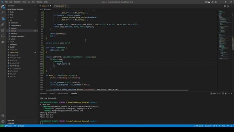Image resolution: width=234 pixels, height=132 pixels.
Task: Open the Source Control view
Action: pyautogui.click(x=3, y=18)
